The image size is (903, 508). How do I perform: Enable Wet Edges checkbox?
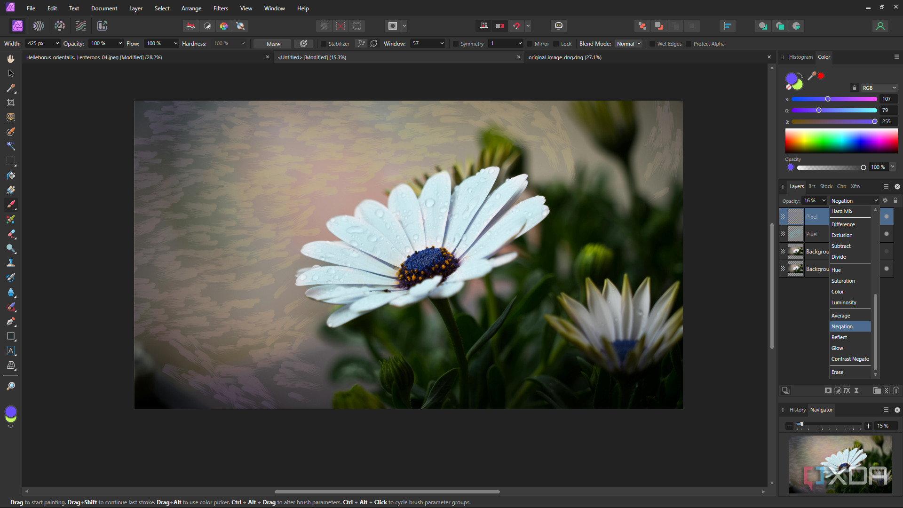[x=652, y=44]
